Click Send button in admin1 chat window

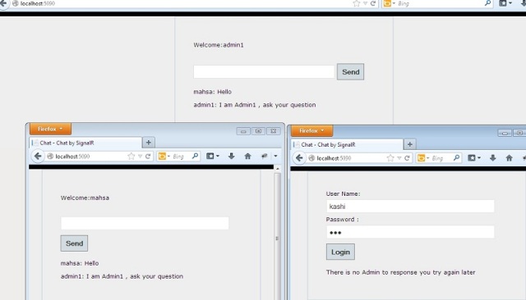coord(350,72)
